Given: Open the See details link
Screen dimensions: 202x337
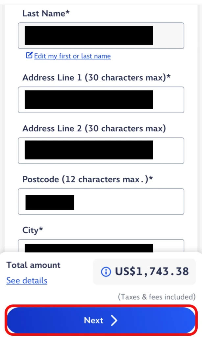Looking at the screenshot, I should click(27, 281).
